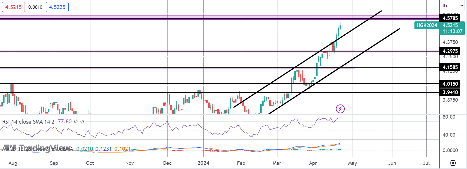The image size is (467, 169).
Task: Click the 2024 label on time axis
Action: (203, 163)
